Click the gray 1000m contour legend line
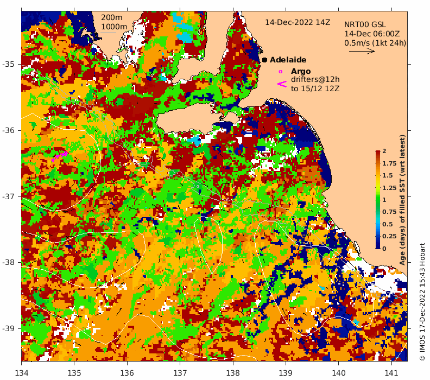This screenshot has height=380, width=430. 109,33
